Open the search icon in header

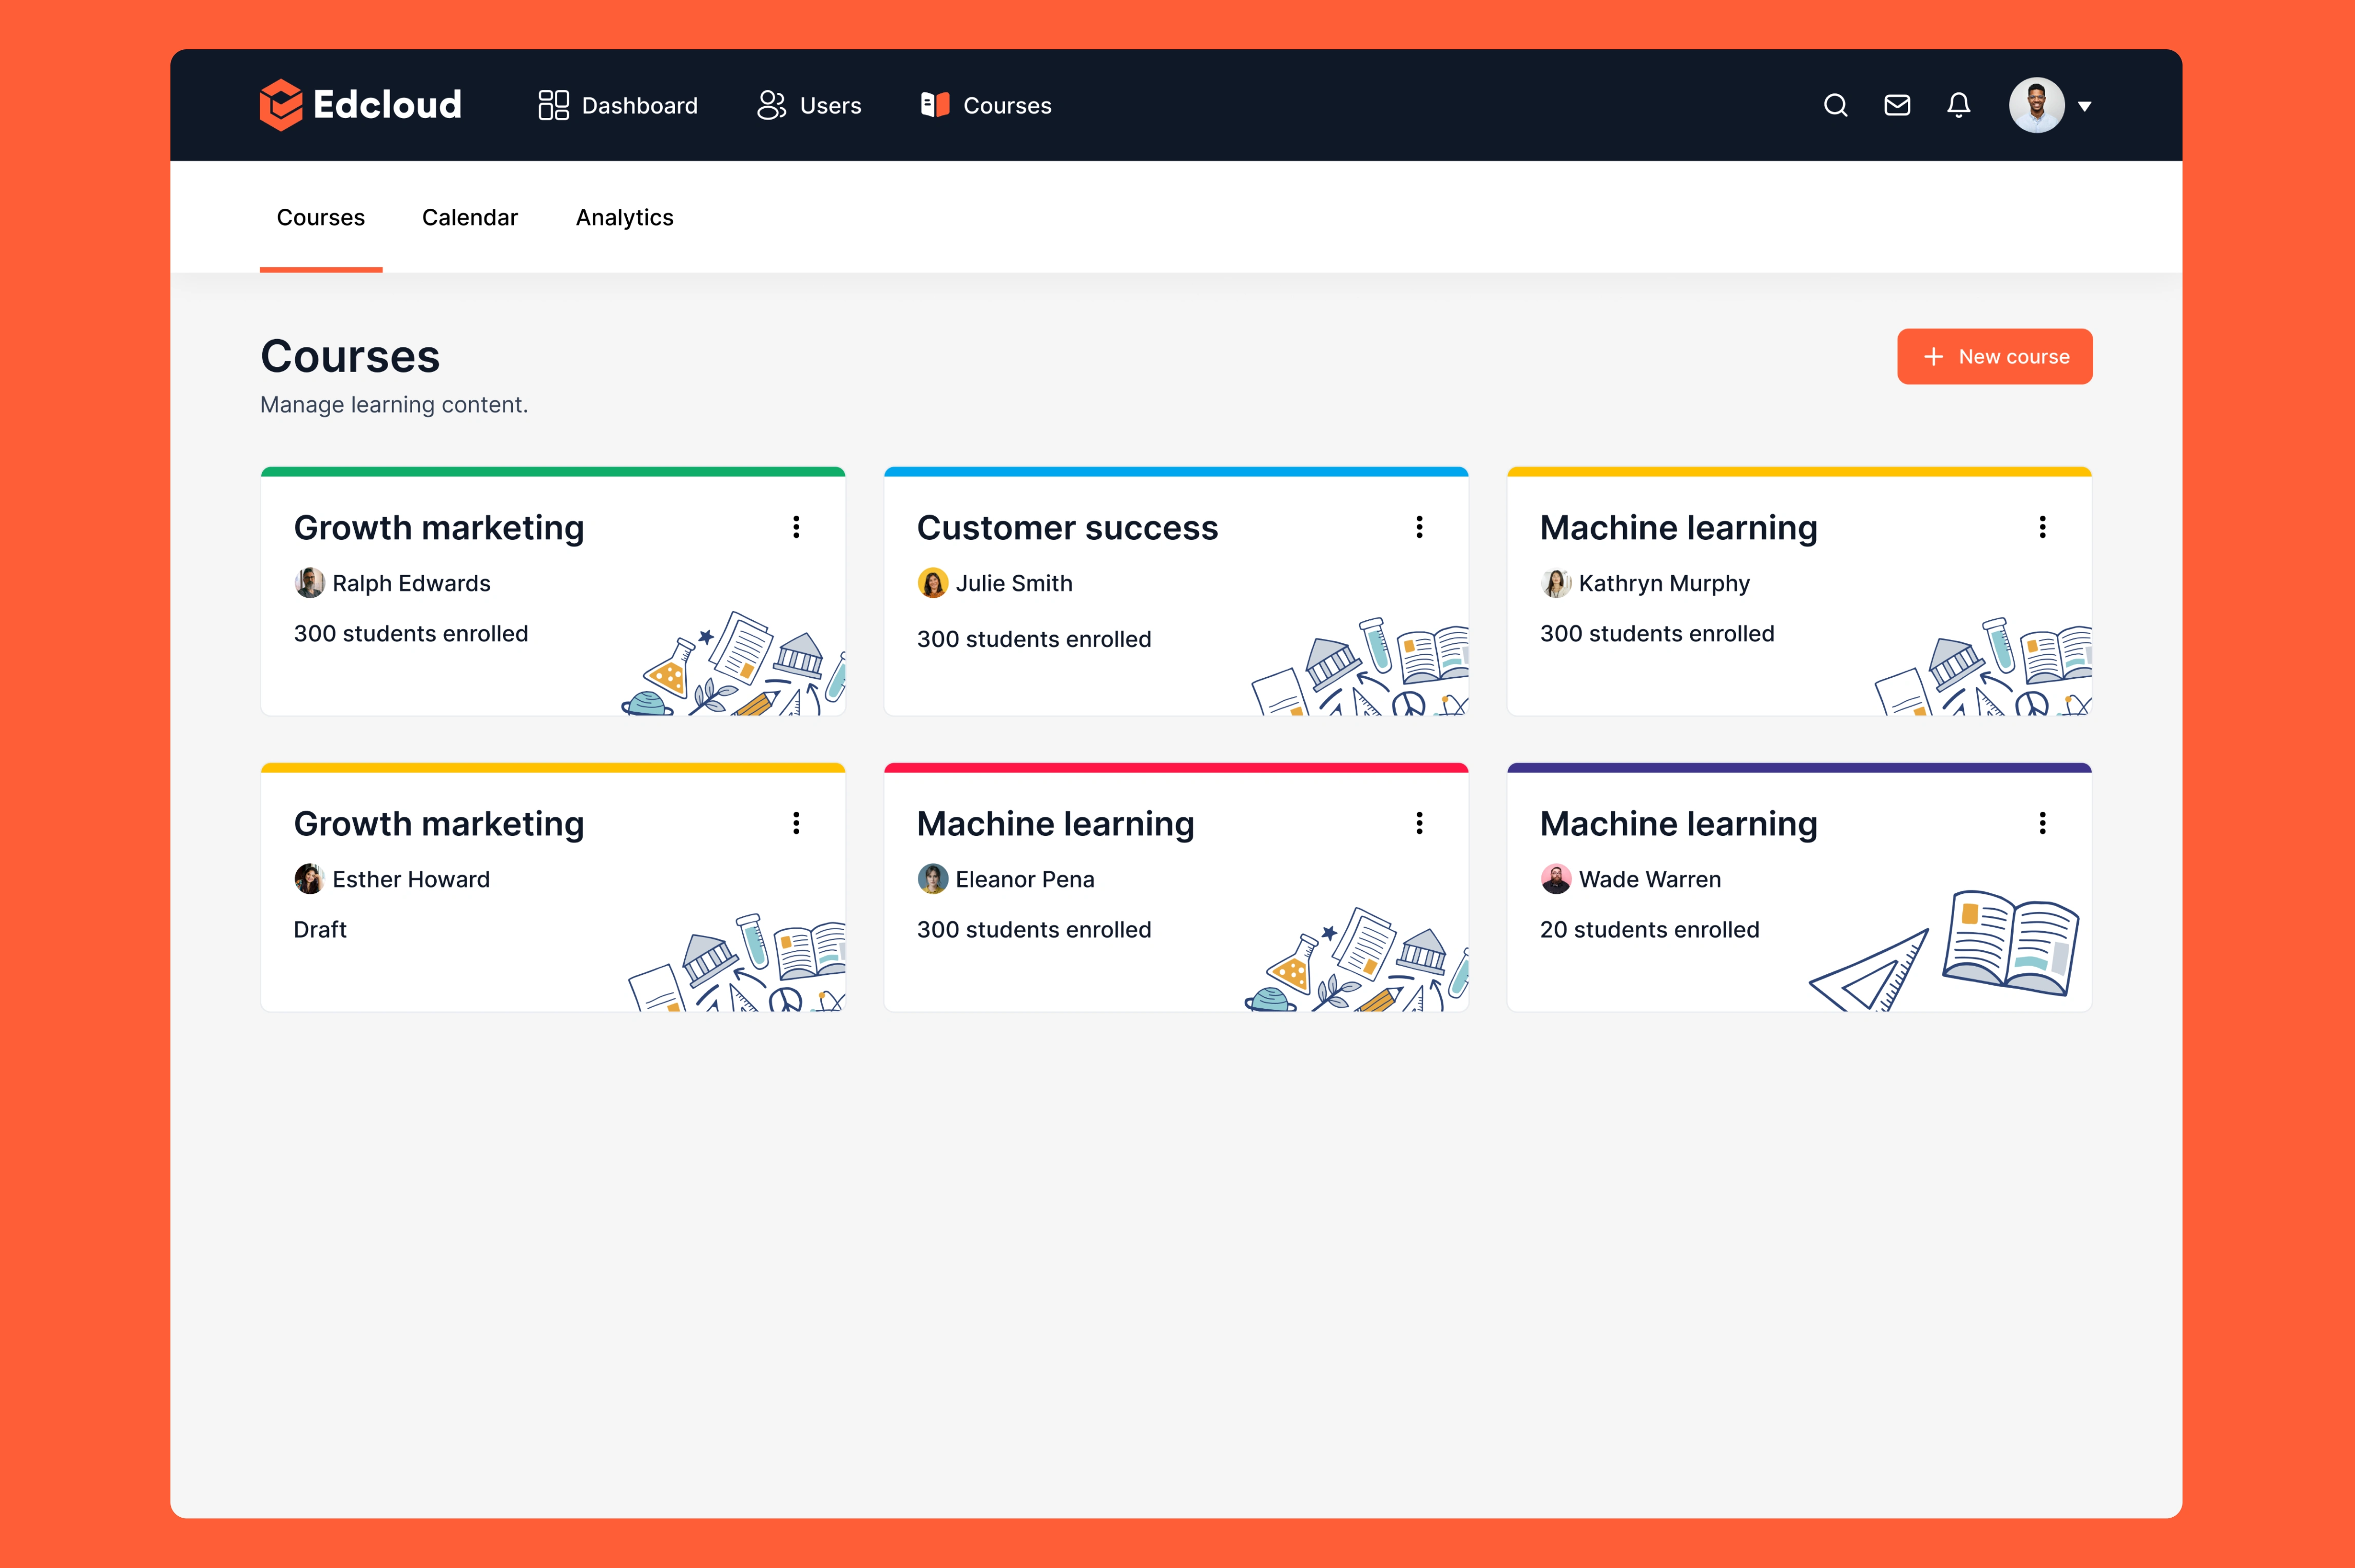(x=1835, y=105)
